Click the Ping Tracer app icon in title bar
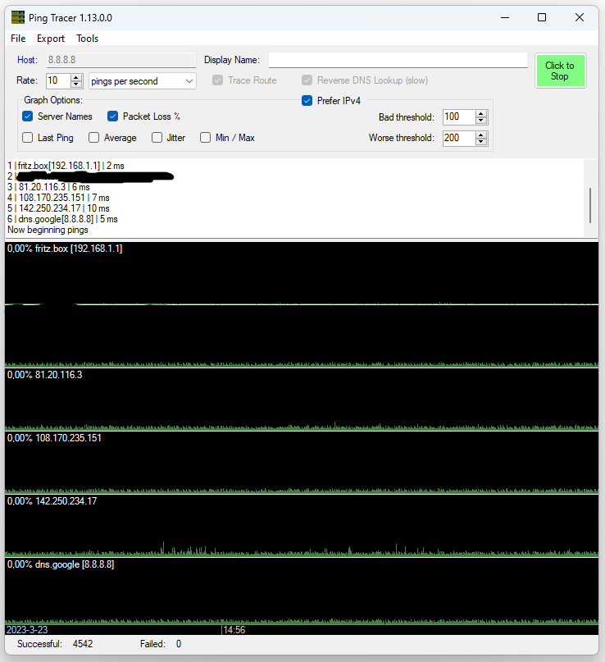The width and height of the screenshot is (605, 662). pos(18,18)
